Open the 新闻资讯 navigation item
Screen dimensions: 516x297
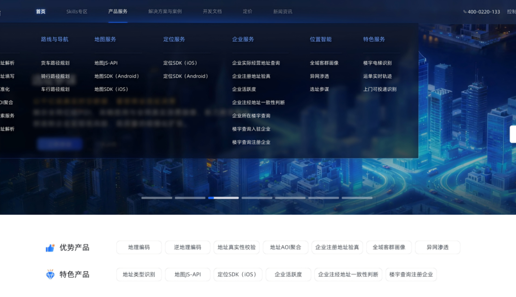283,11
